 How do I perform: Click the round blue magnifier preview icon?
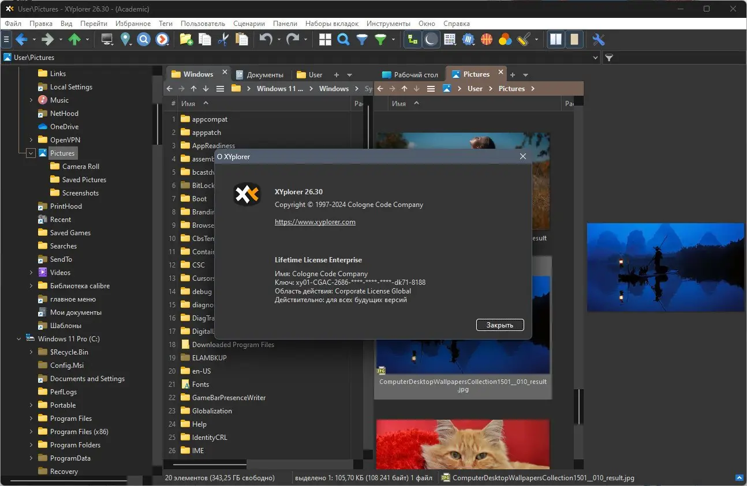pos(144,39)
